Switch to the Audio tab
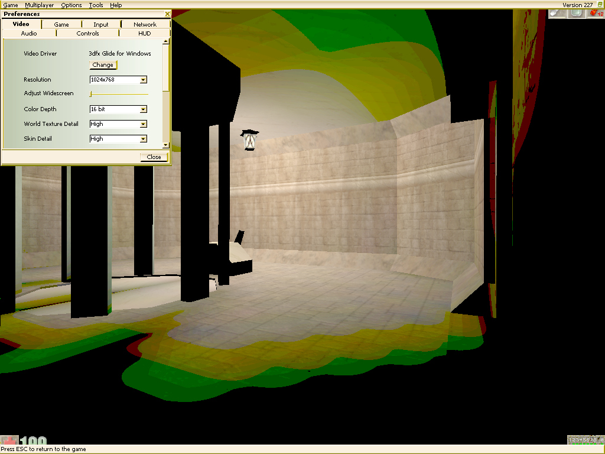This screenshot has height=454, width=605. 29,33
